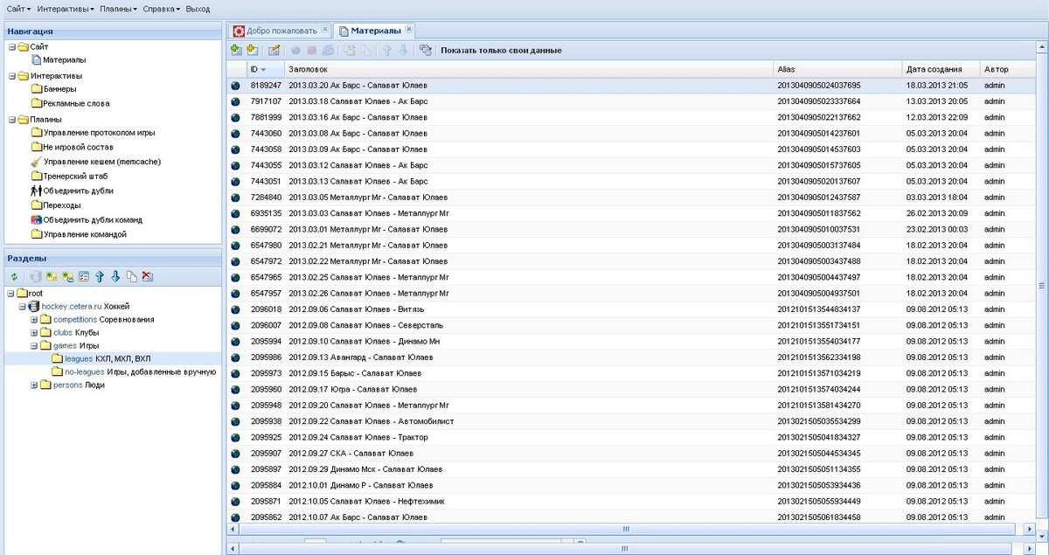Sort table by Дата создания column header
This screenshot has width=1049, height=555.
(x=934, y=69)
